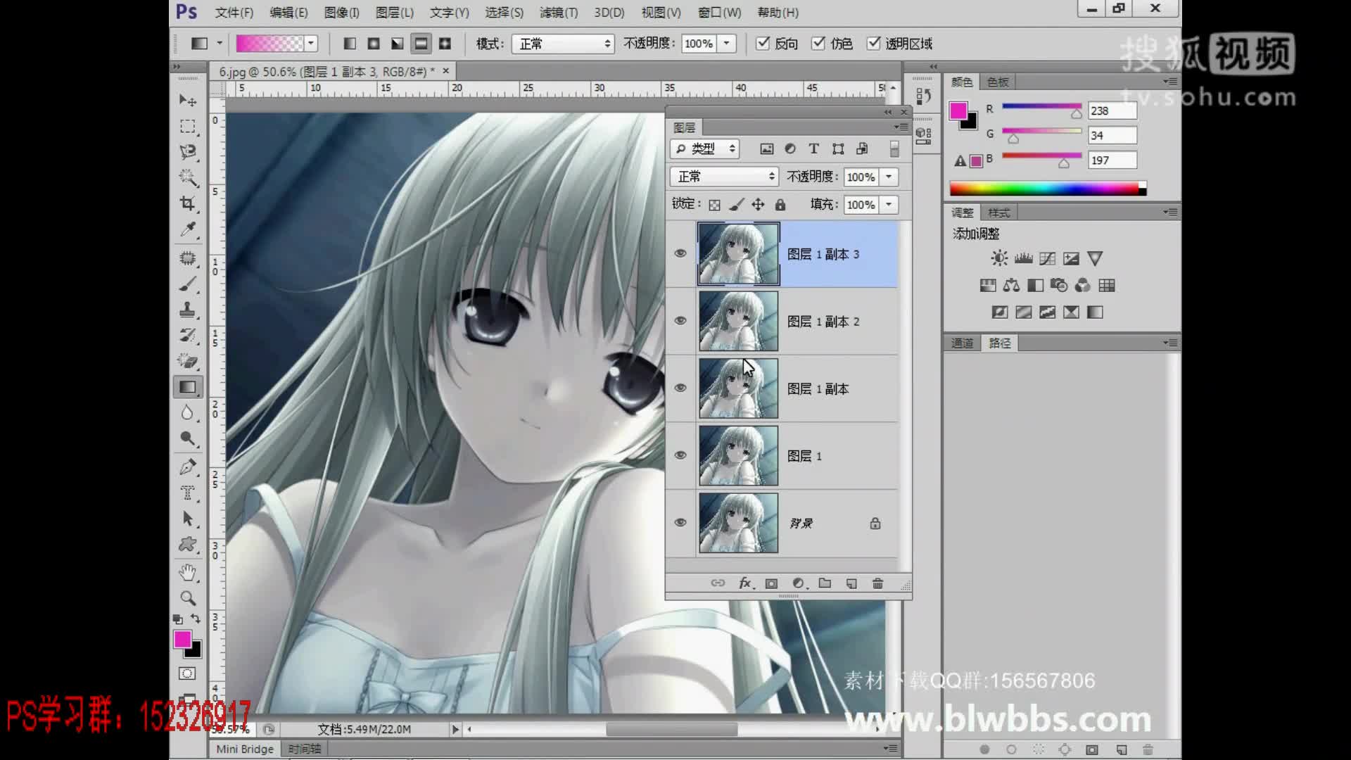Open the gradient picker dropdown arrow
This screenshot has height=760, width=1351.
click(x=311, y=44)
